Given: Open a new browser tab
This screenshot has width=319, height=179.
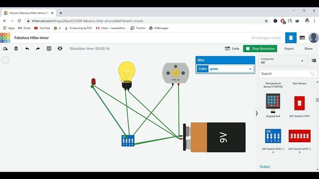Looking at the screenshot, I should (61, 13).
